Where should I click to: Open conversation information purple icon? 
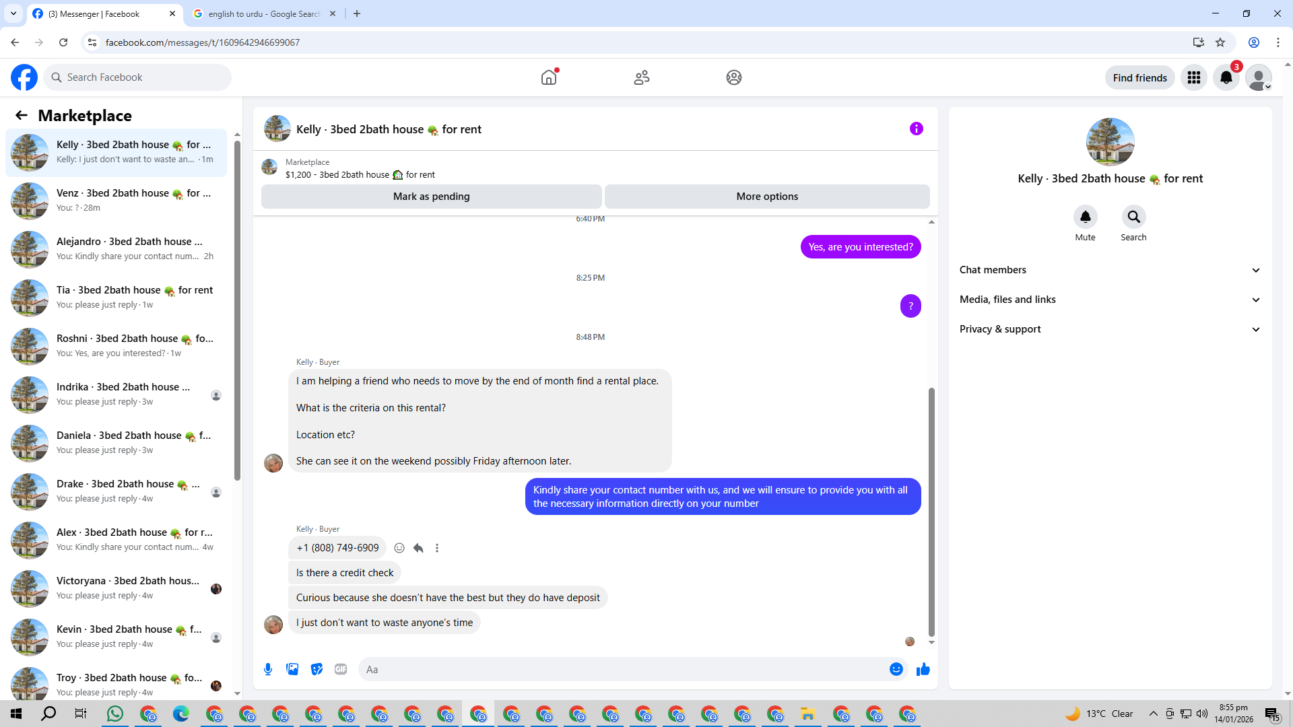point(916,129)
